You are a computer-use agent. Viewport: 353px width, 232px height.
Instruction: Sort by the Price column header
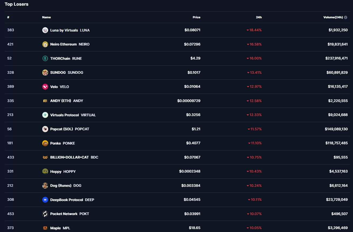196,17
